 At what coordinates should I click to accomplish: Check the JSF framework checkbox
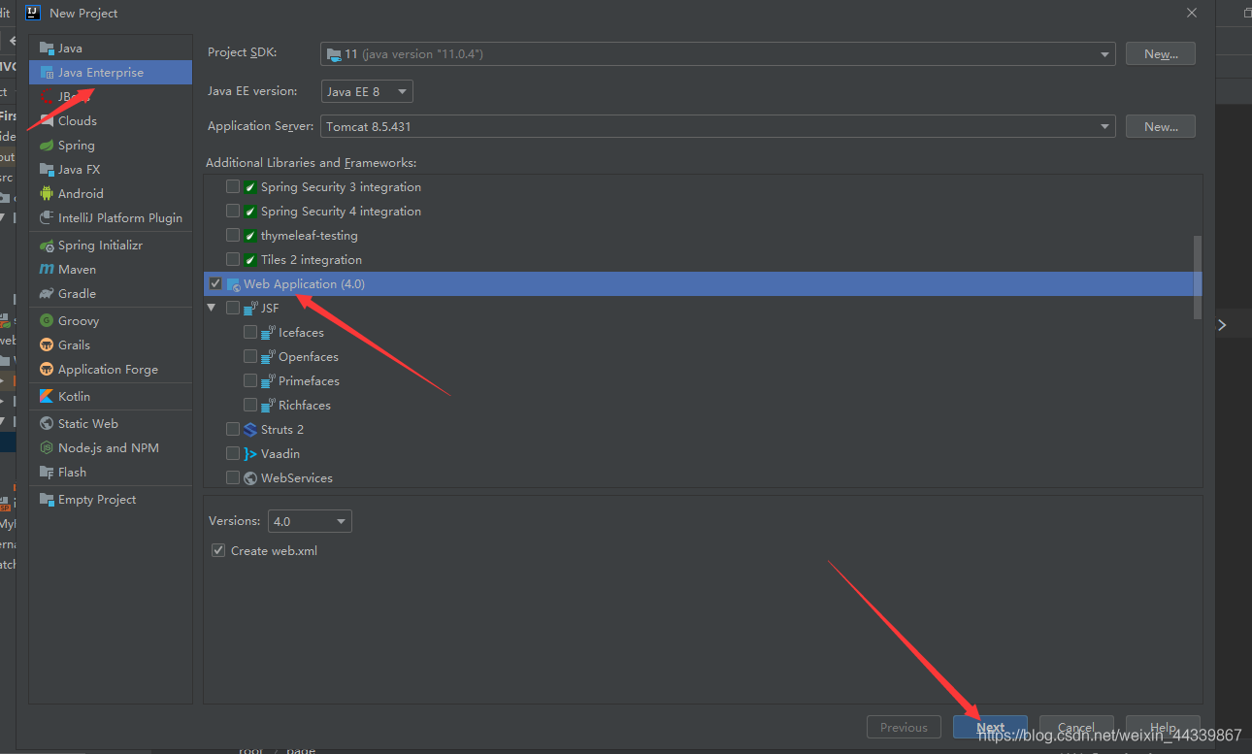coord(233,308)
